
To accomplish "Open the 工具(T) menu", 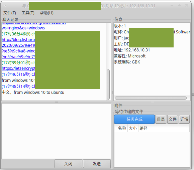I will (x=28, y=13).
